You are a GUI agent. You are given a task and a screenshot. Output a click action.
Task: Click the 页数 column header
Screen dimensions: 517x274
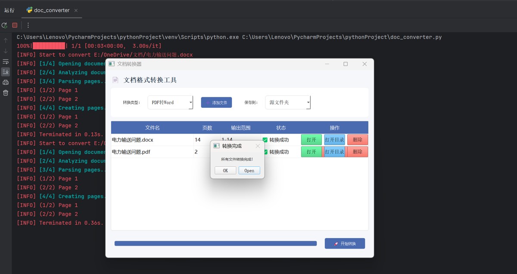click(x=207, y=128)
